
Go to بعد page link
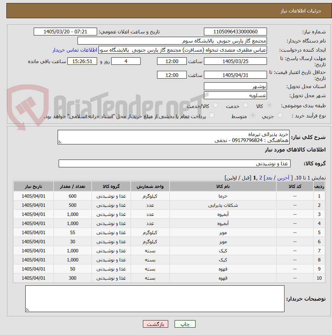tap(269, 178)
